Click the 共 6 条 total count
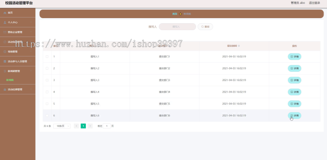327x160 pixels. (x=47, y=126)
